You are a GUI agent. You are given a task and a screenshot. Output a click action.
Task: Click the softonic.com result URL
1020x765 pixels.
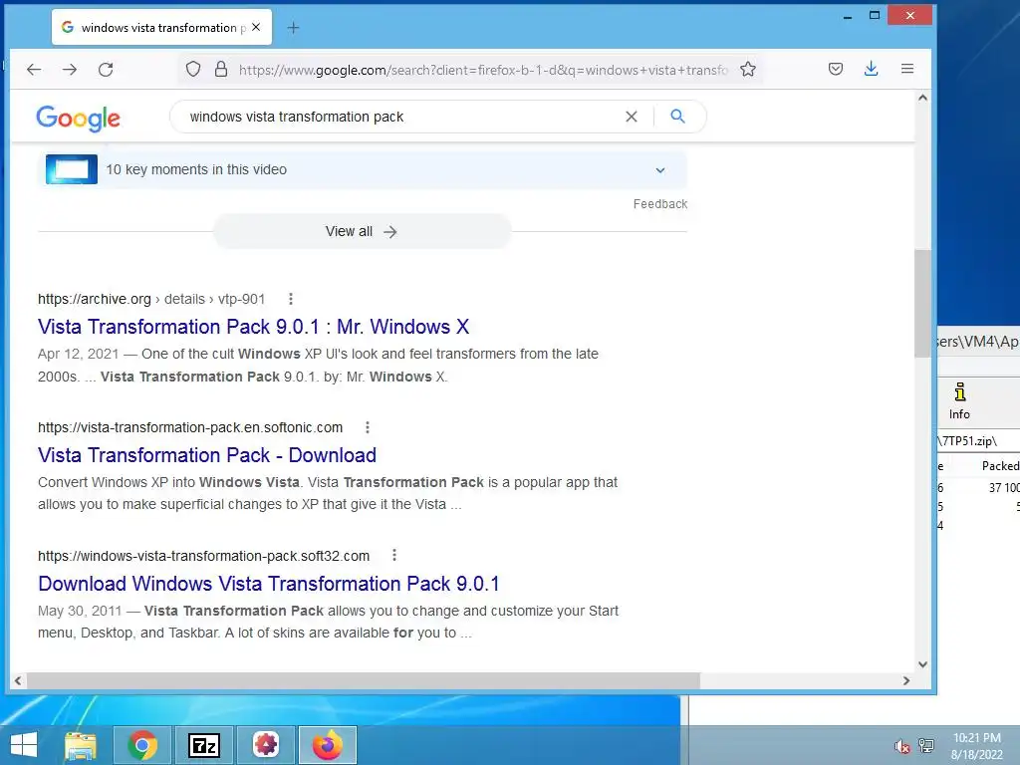[190, 427]
